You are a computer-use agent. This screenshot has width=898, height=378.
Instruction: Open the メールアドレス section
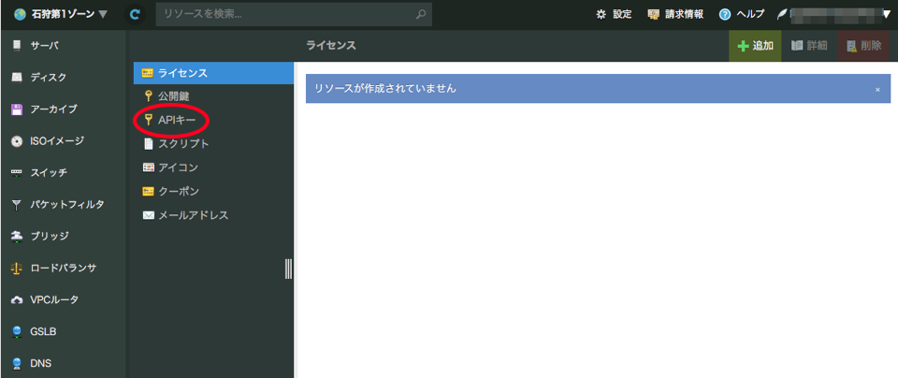tap(193, 215)
